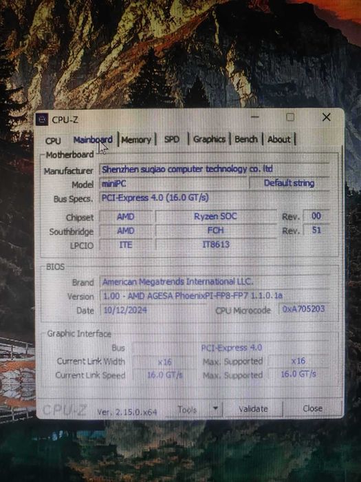Click the 'LPCIO' label
Screen dimensions: 361x482
point(82,246)
